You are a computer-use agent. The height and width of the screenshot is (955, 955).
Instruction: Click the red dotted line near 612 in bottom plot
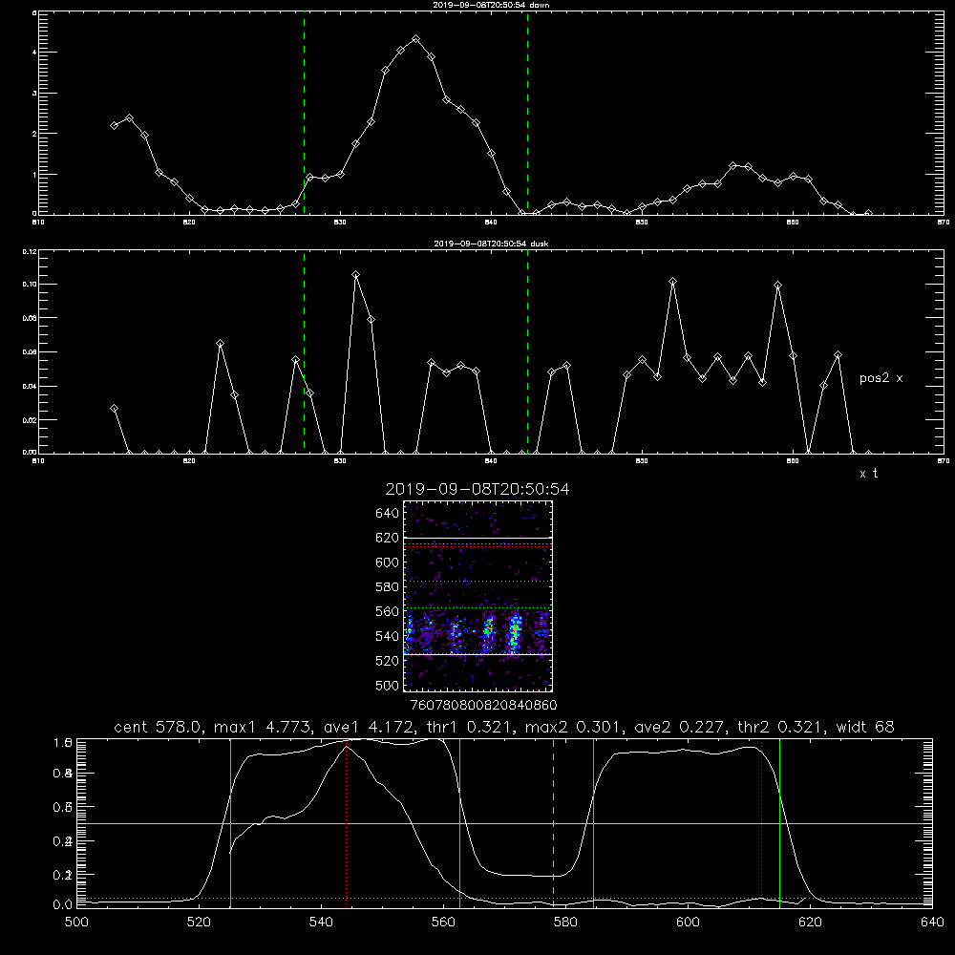pos(761,822)
